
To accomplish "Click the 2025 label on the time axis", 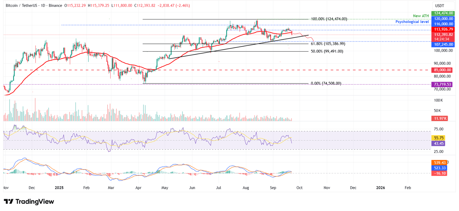I will tap(59, 188).
